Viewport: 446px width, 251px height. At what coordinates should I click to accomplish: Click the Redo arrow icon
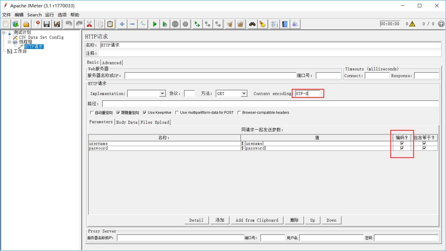tap(79, 24)
